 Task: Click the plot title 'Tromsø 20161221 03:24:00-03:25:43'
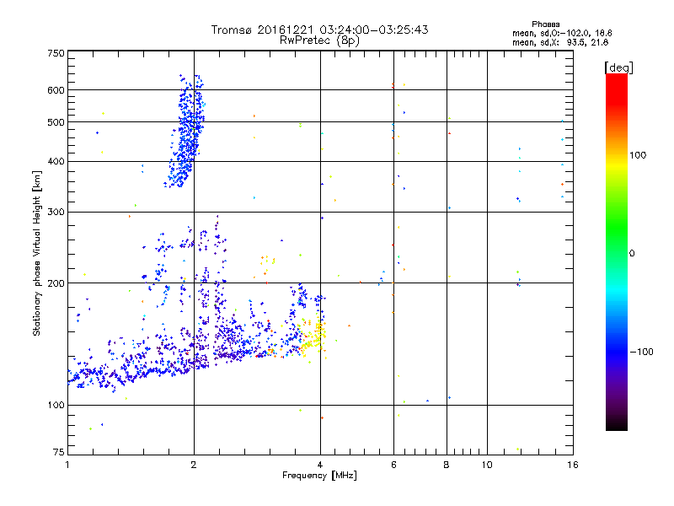point(319,30)
